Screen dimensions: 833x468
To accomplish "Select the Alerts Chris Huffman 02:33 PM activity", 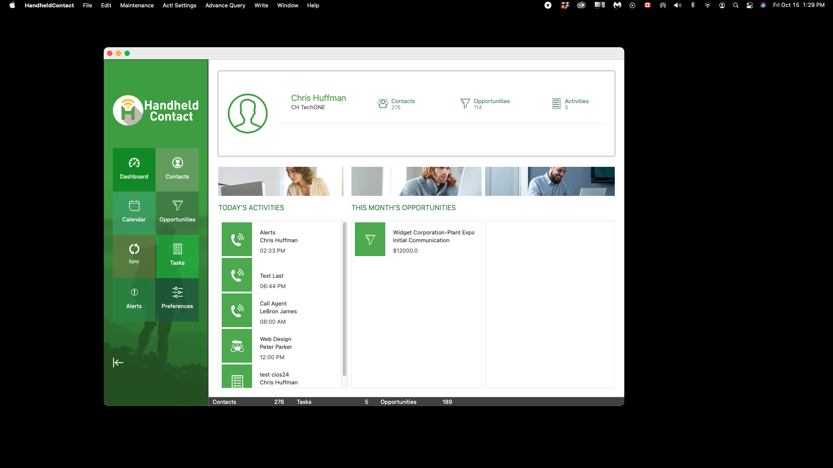I will coord(281,239).
